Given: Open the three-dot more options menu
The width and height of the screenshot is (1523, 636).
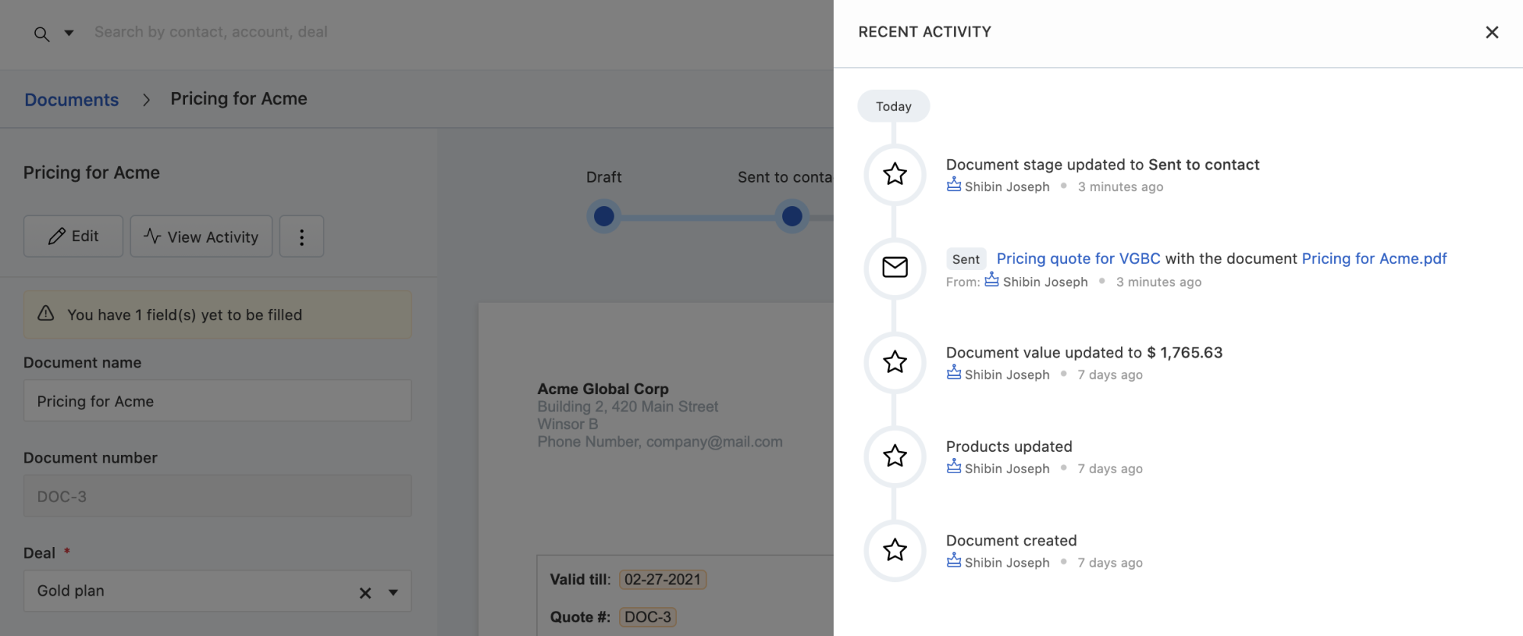Looking at the screenshot, I should click(302, 237).
